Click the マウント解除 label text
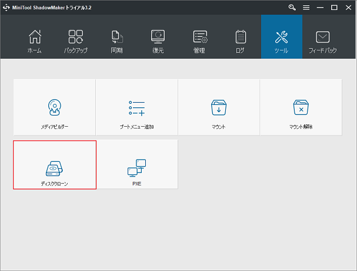 (301, 127)
